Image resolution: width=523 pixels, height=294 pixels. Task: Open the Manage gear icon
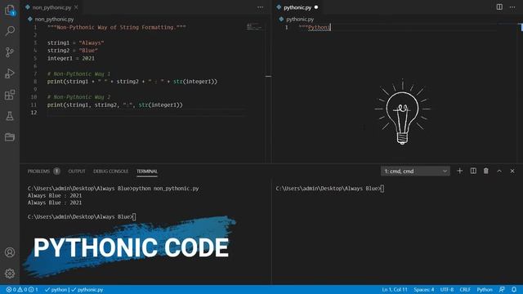pos(10,274)
